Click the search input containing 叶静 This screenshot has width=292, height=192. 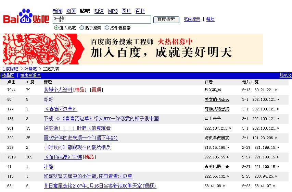click(102, 20)
